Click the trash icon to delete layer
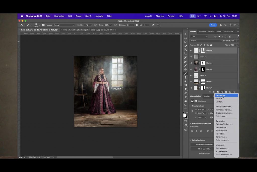 coord(234,92)
